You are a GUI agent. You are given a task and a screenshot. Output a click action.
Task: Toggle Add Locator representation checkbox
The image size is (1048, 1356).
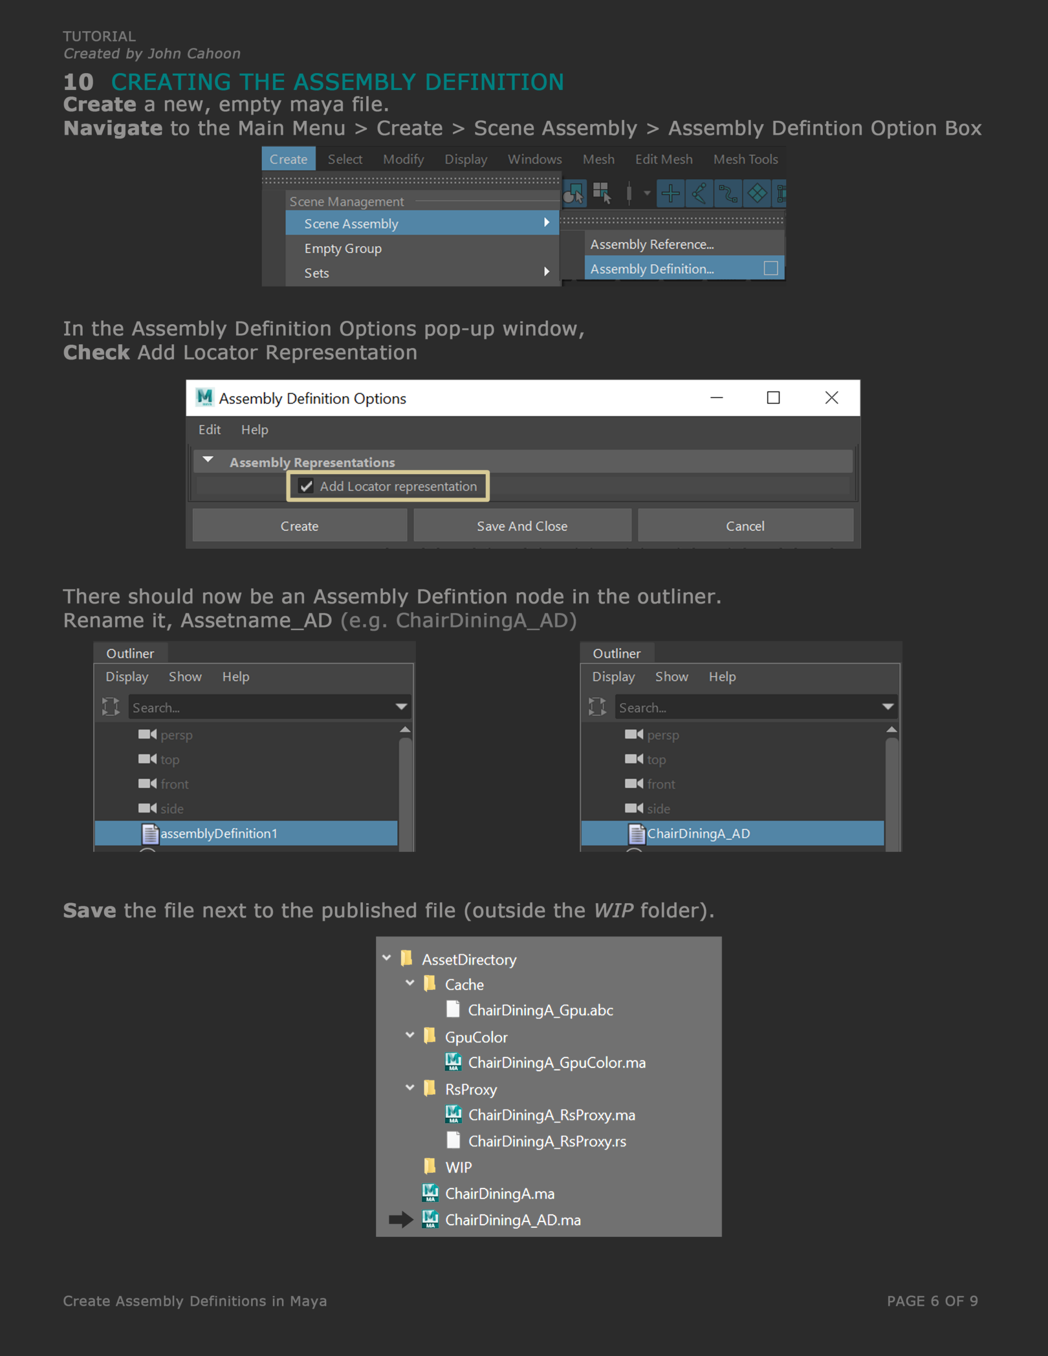click(306, 486)
